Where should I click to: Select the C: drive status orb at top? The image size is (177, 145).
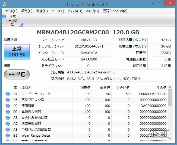tap(4, 17)
